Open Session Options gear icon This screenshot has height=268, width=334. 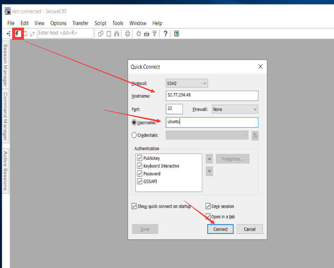tap(139, 34)
